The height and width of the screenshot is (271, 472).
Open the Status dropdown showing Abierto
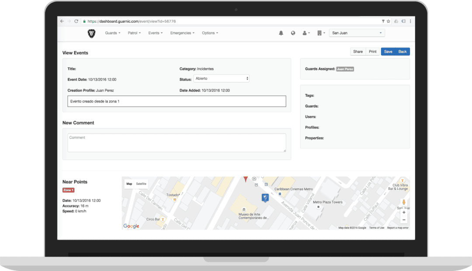221,79
